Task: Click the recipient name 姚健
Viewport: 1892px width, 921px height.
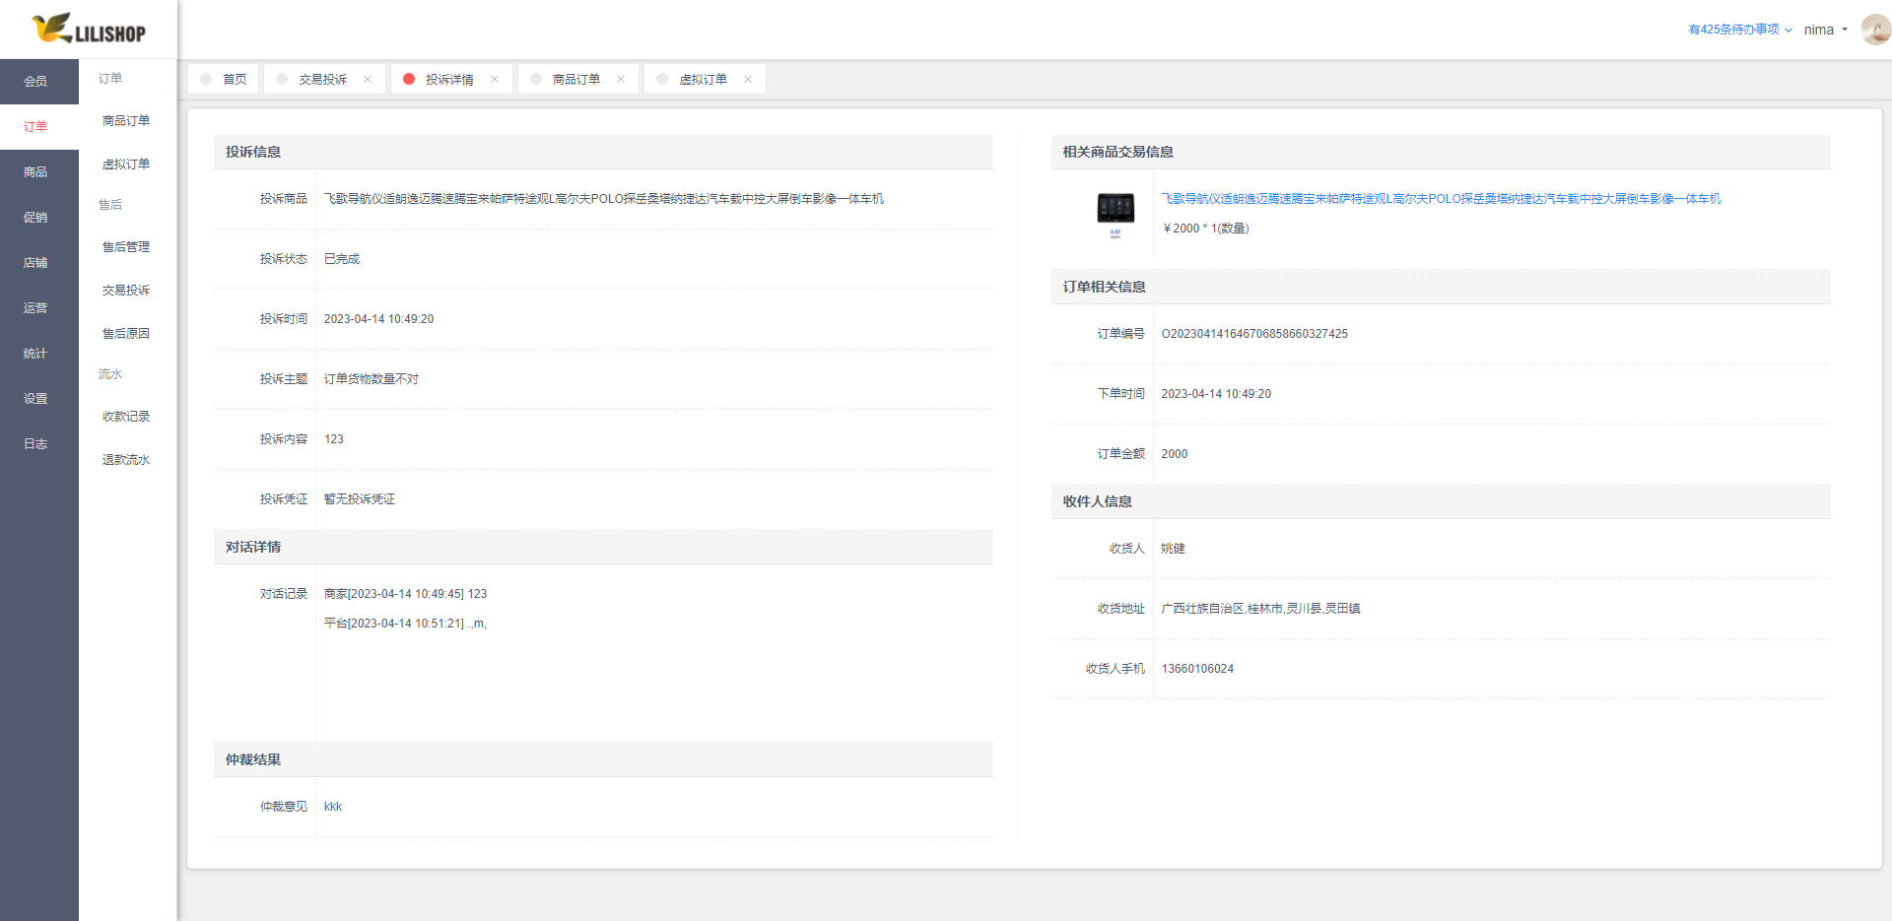Action: pyautogui.click(x=1173, y=549)
